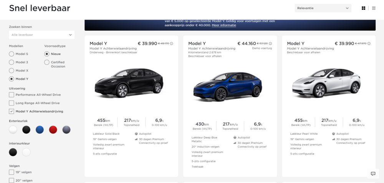Image resolution: width=384 pixels, height=183 pixels.
Task: Click 'Lakkleur Solid Black' text
Action: pyautogui.click(x=106, y=134)
